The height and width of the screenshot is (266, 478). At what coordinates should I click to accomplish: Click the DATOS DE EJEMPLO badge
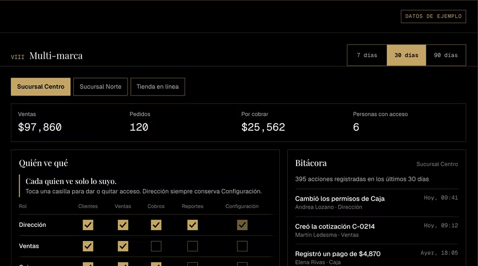pos(433,16)
